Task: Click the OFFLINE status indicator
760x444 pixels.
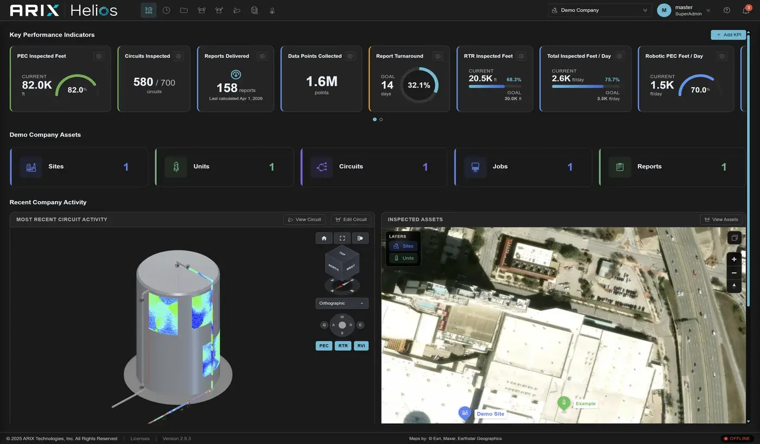Action: (x=736, y=439)
